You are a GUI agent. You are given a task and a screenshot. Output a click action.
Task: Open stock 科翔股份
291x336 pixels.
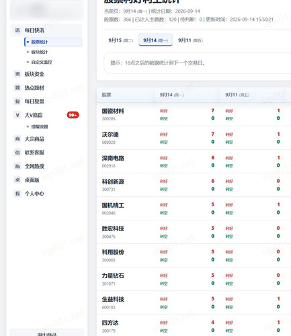(x=113, y=252)
